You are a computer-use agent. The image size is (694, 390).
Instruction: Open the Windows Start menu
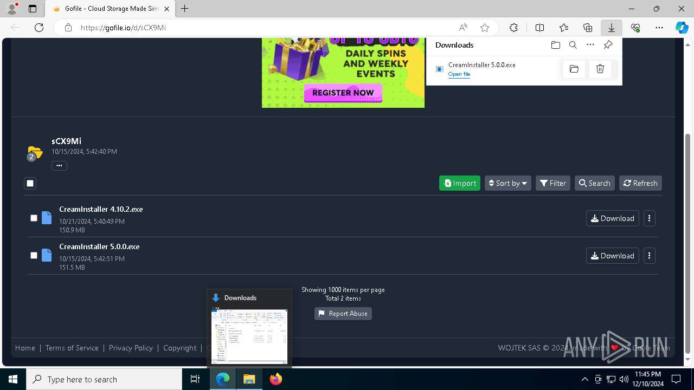tap(13, 379)
